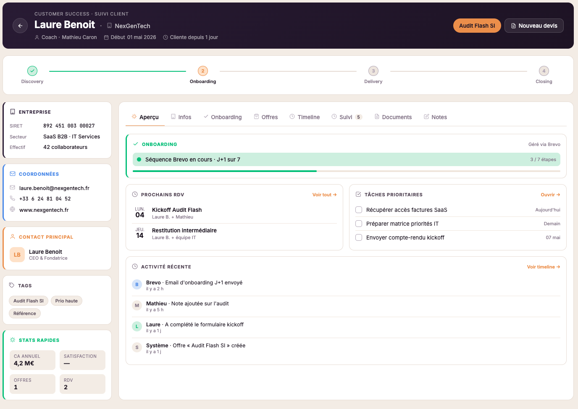Click Voir timeline link
Image resolution: width=578 pixels, height=409 pixels.
(x=544, y=267)
